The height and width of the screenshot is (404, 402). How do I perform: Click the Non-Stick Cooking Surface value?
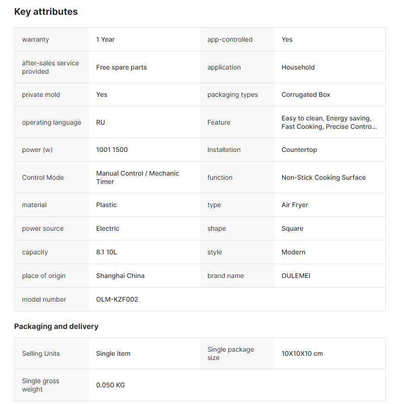[324, 177]
